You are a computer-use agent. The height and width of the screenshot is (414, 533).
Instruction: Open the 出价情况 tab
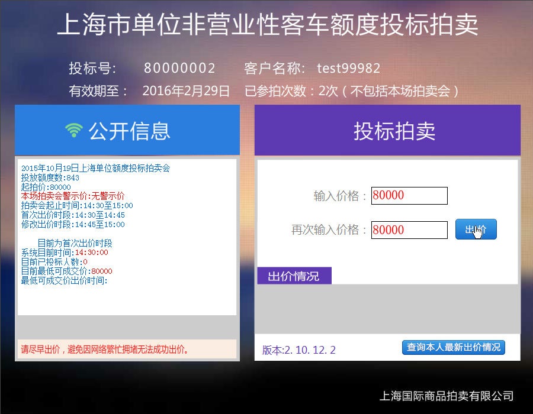coord(294,276)
